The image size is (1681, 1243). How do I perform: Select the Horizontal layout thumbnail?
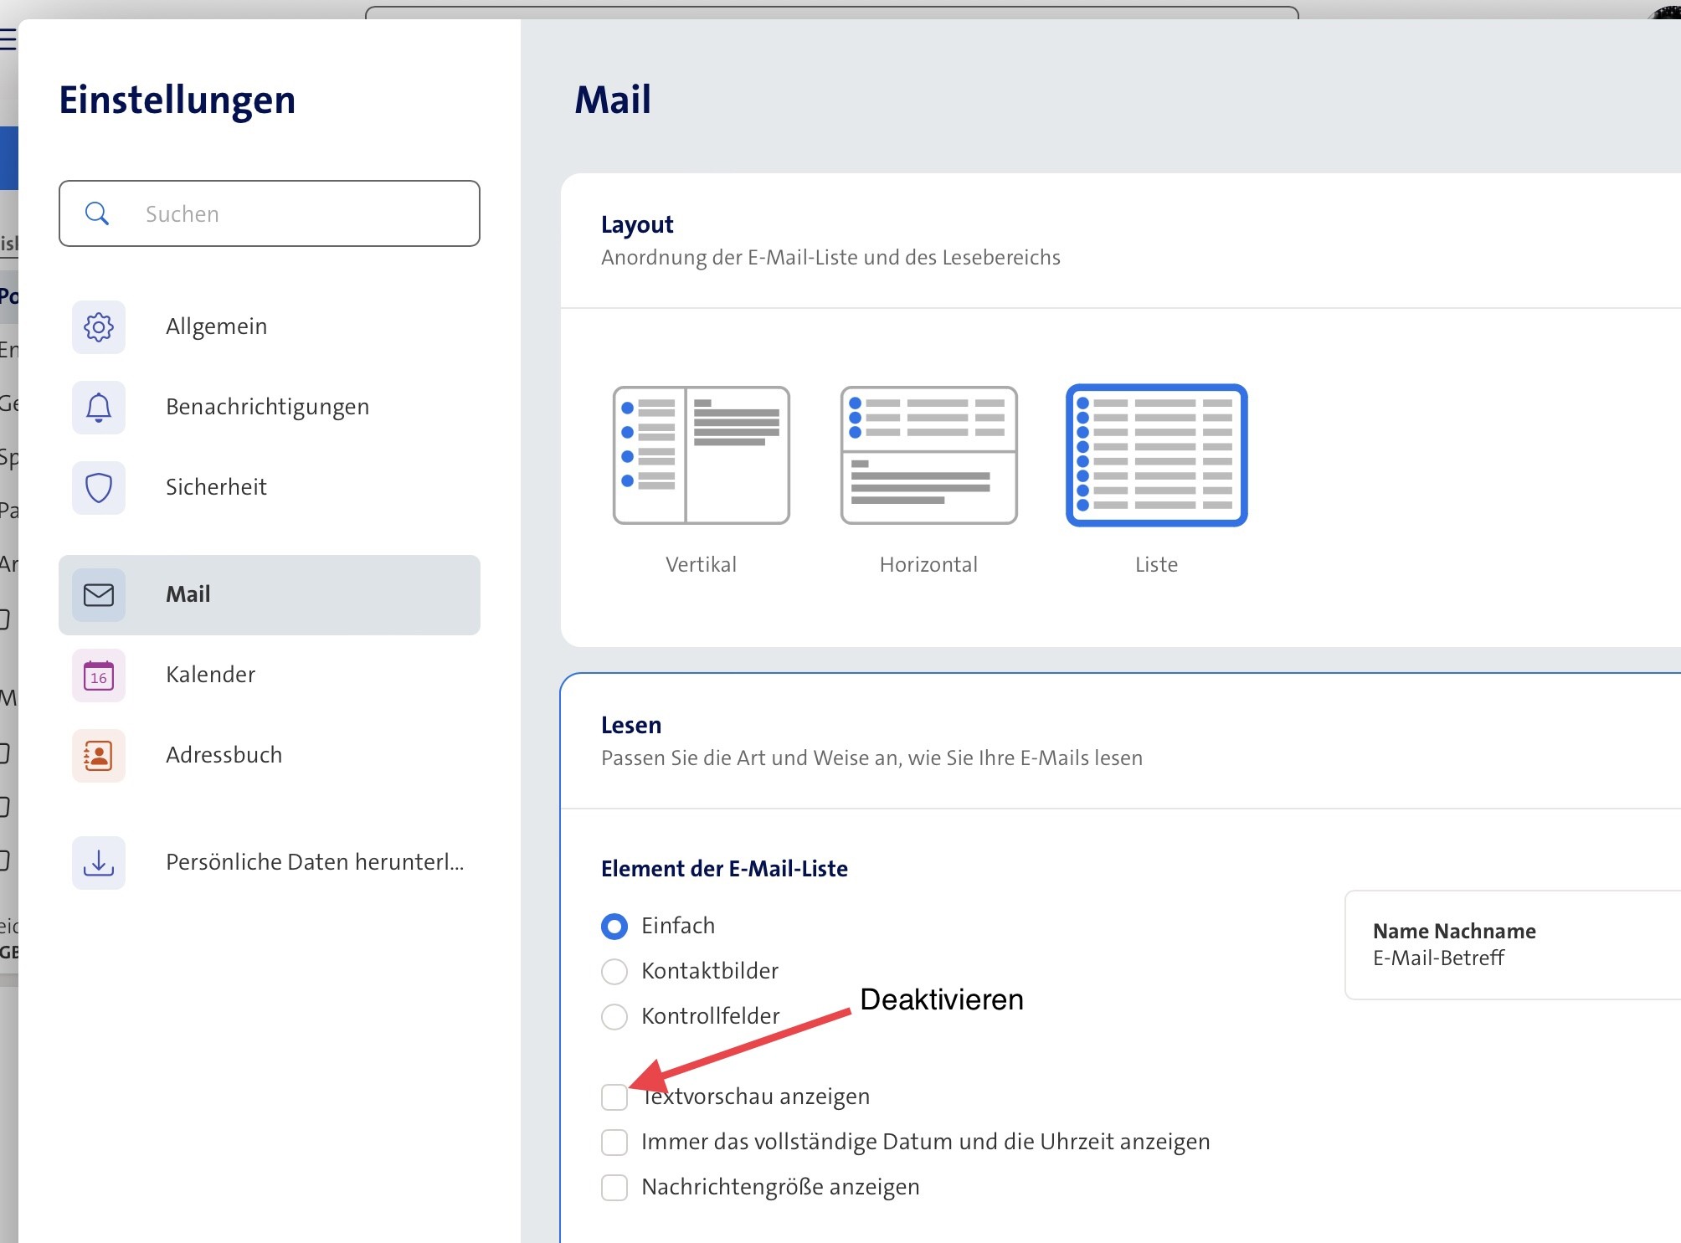point(928,455)
